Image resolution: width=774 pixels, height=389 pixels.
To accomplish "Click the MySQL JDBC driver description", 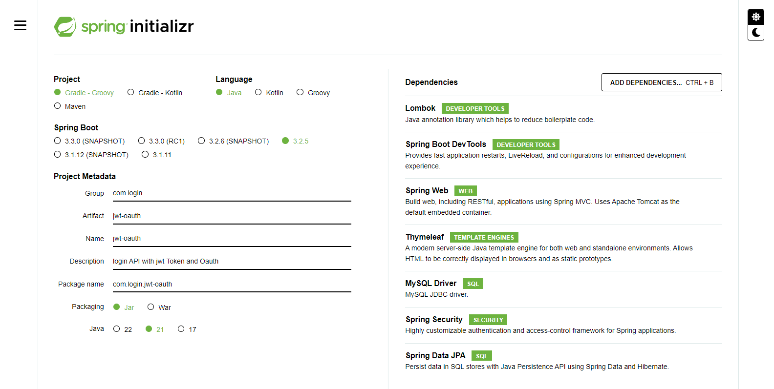I will [436, 294].
